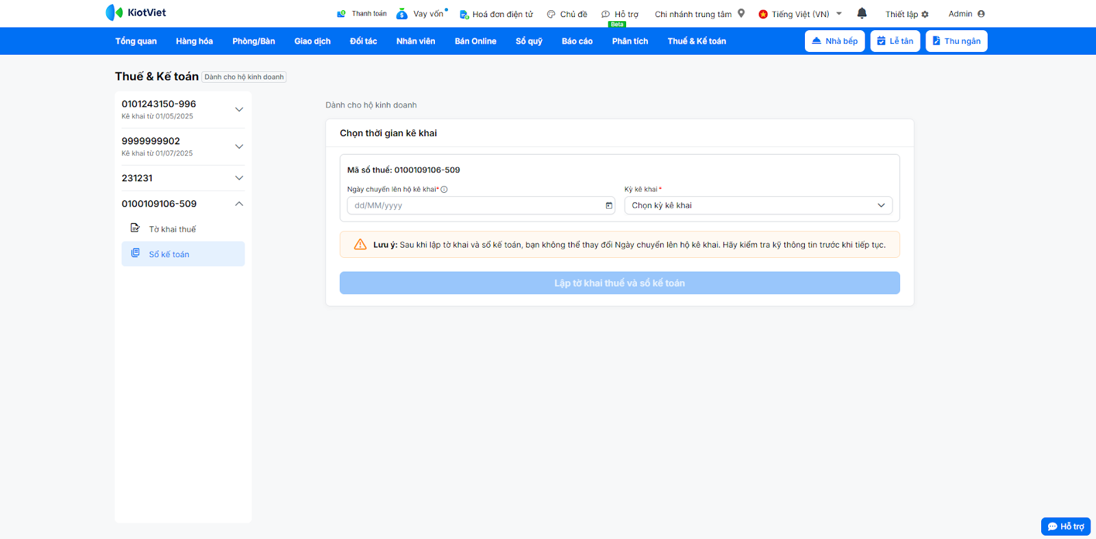
Task: Click the Sổ kế toán ledger icon
Action: pos(135,253)
